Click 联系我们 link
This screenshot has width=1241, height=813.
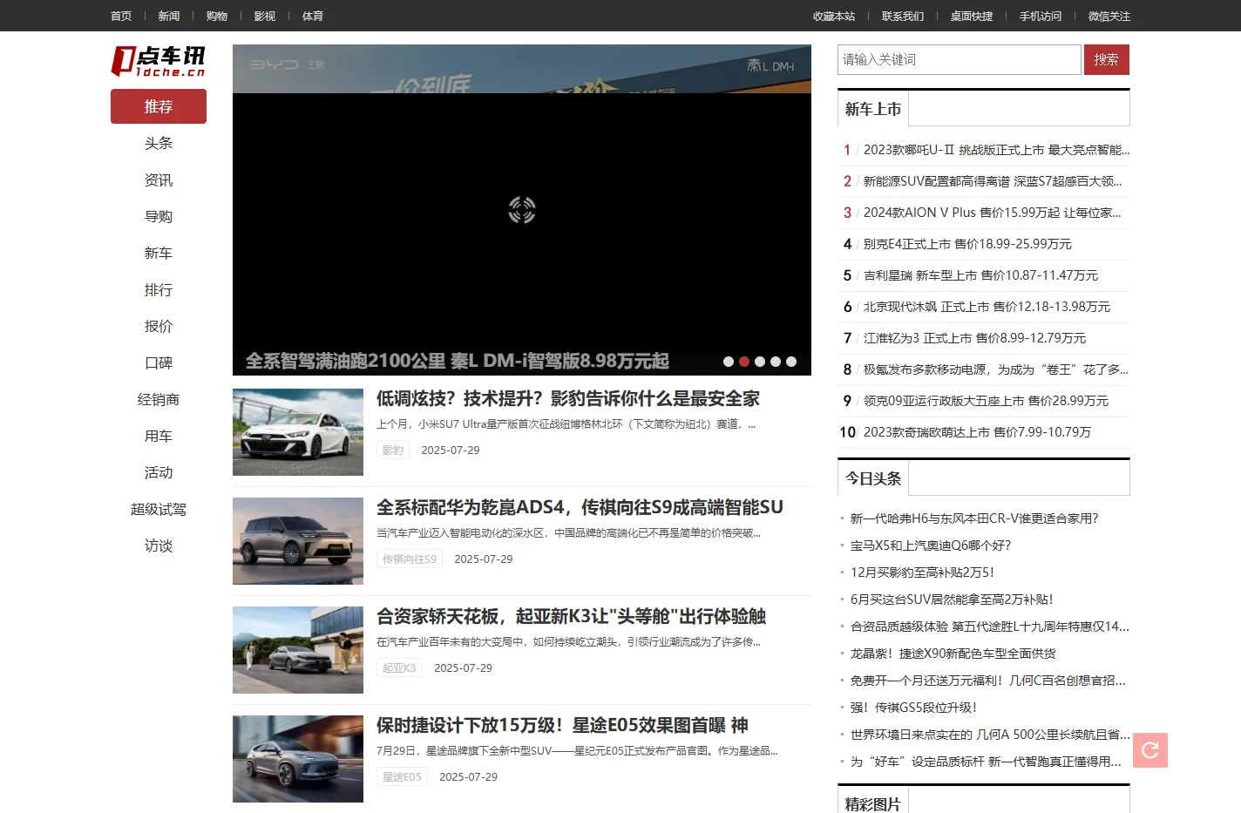click(x=903, y=16)
